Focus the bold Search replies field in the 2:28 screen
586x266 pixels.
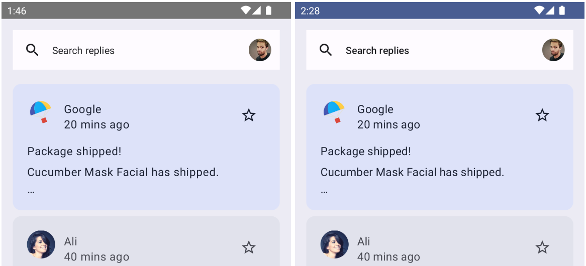point(377,51)
